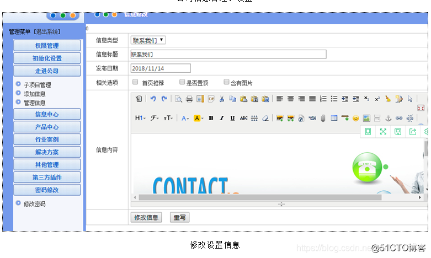Open the blue A text color picker

(x=185, y=119)
